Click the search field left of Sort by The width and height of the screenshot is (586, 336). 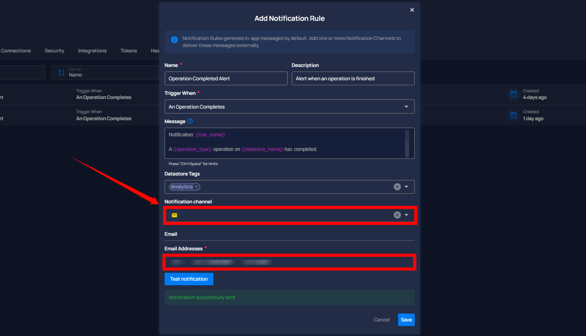coord(23,72)
